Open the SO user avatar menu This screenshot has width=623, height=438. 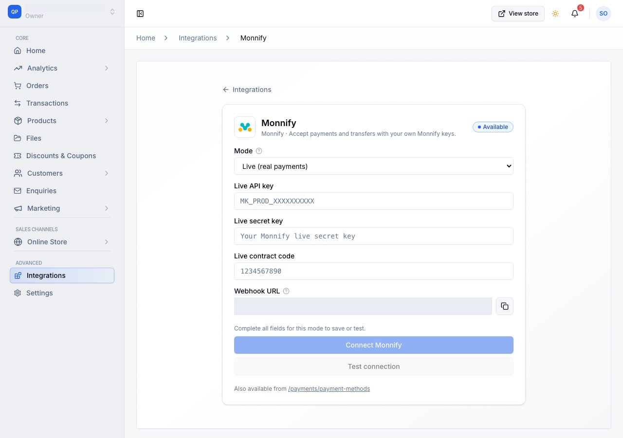point(604,14)
